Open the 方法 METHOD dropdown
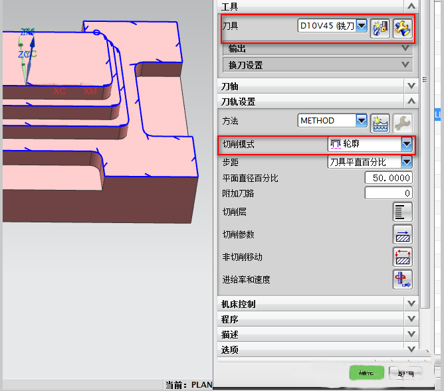This screenshot has height=391, width=444. point(362,121)
